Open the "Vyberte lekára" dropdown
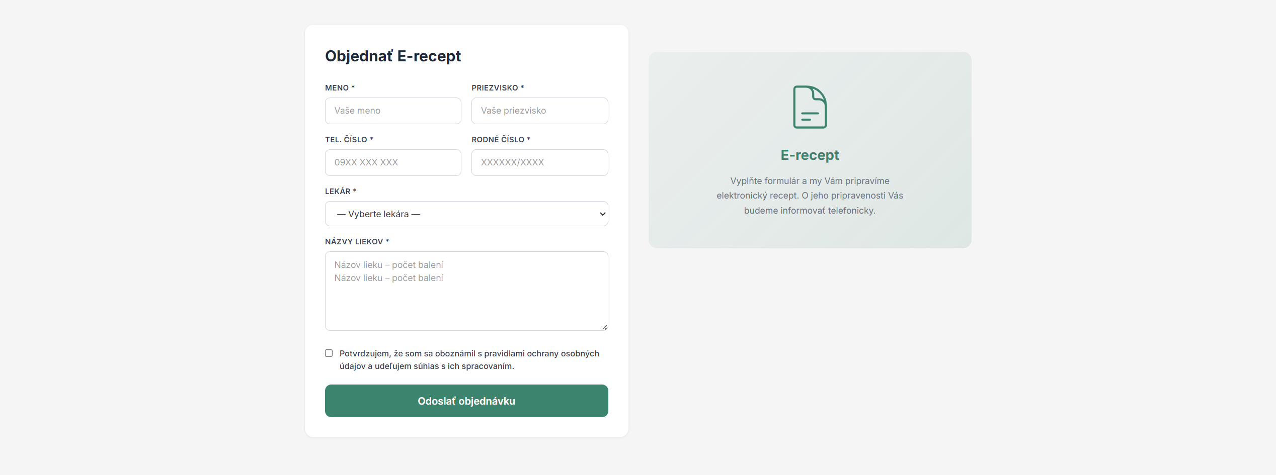Viewport: 1276px width, 475px height. point(466,214)
